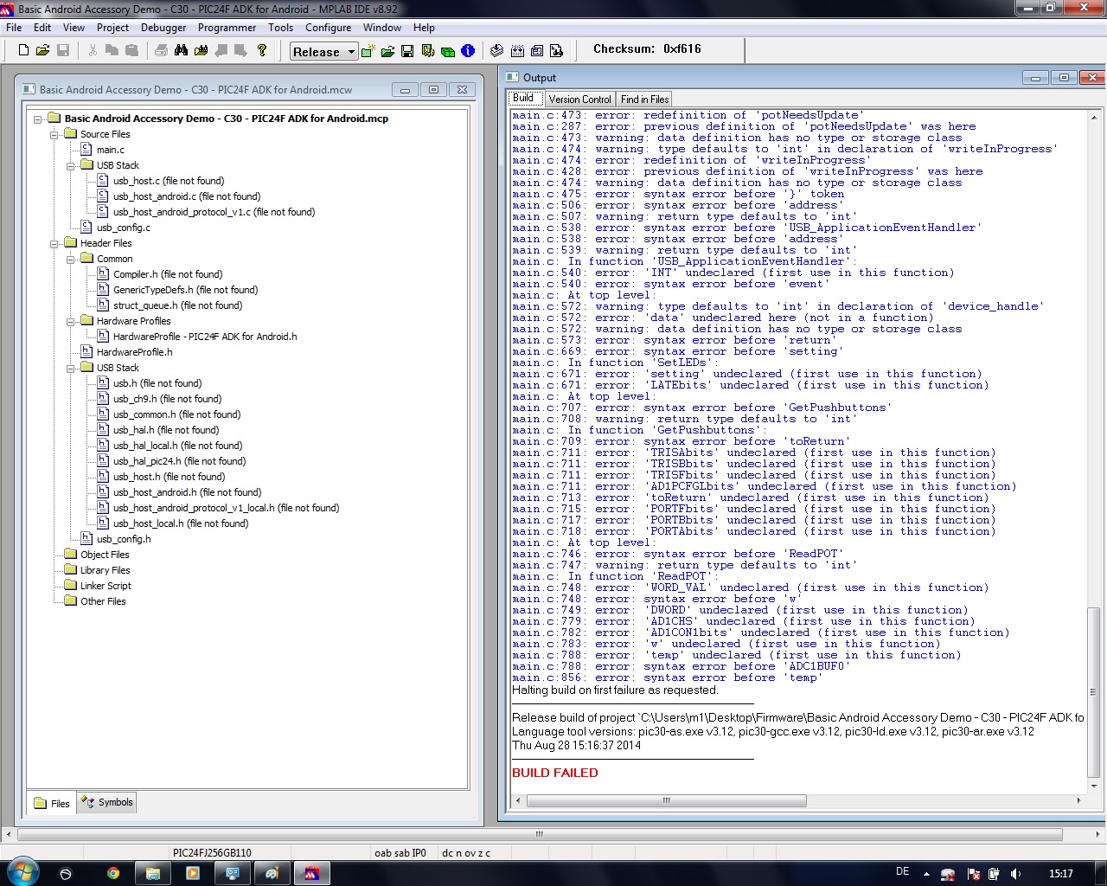This screenshot has height=886, width=1107.
Task: Open the File menu
Action: (x=14, y=28)
